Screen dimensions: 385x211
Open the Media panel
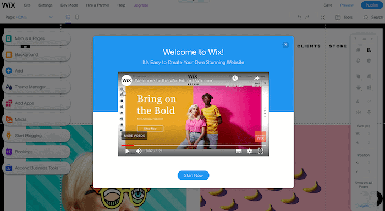pyautogui.click(x=37, y=119)
